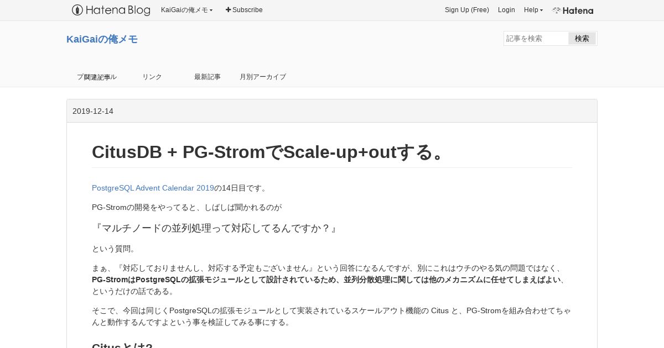664x348 pixels.
Task: Click the 『マルチノードの並列処理って対応してるんですか？』 quote
Action: click(x=216, y=228)
